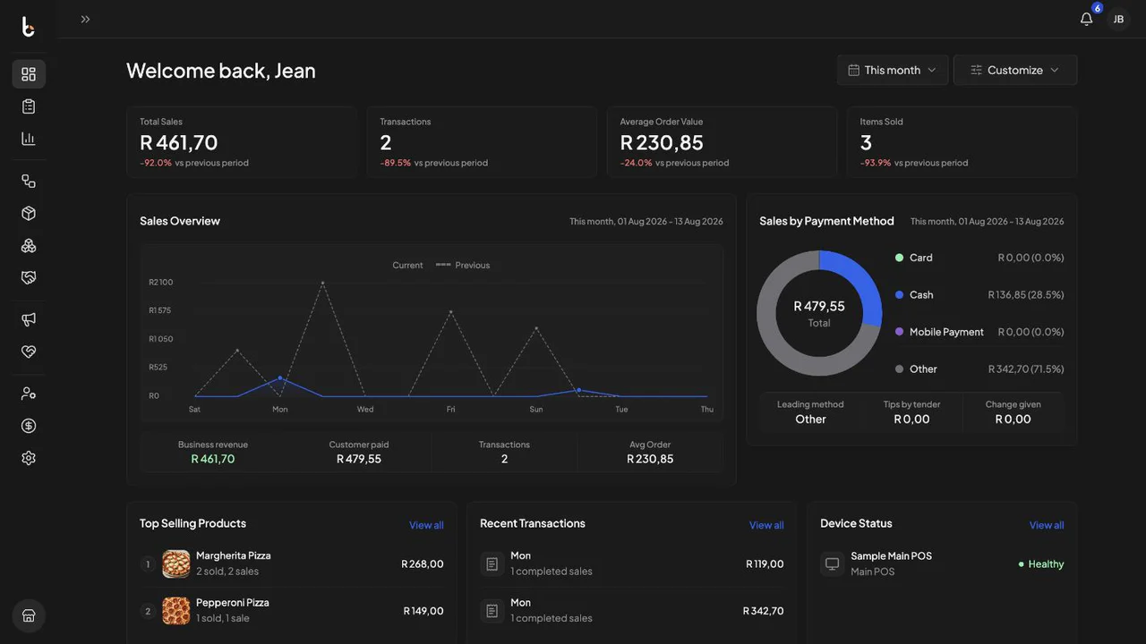Open the Customize dropdown
The height and width of the screenshot is (644, 1146).
click(x=1015, y=70)
